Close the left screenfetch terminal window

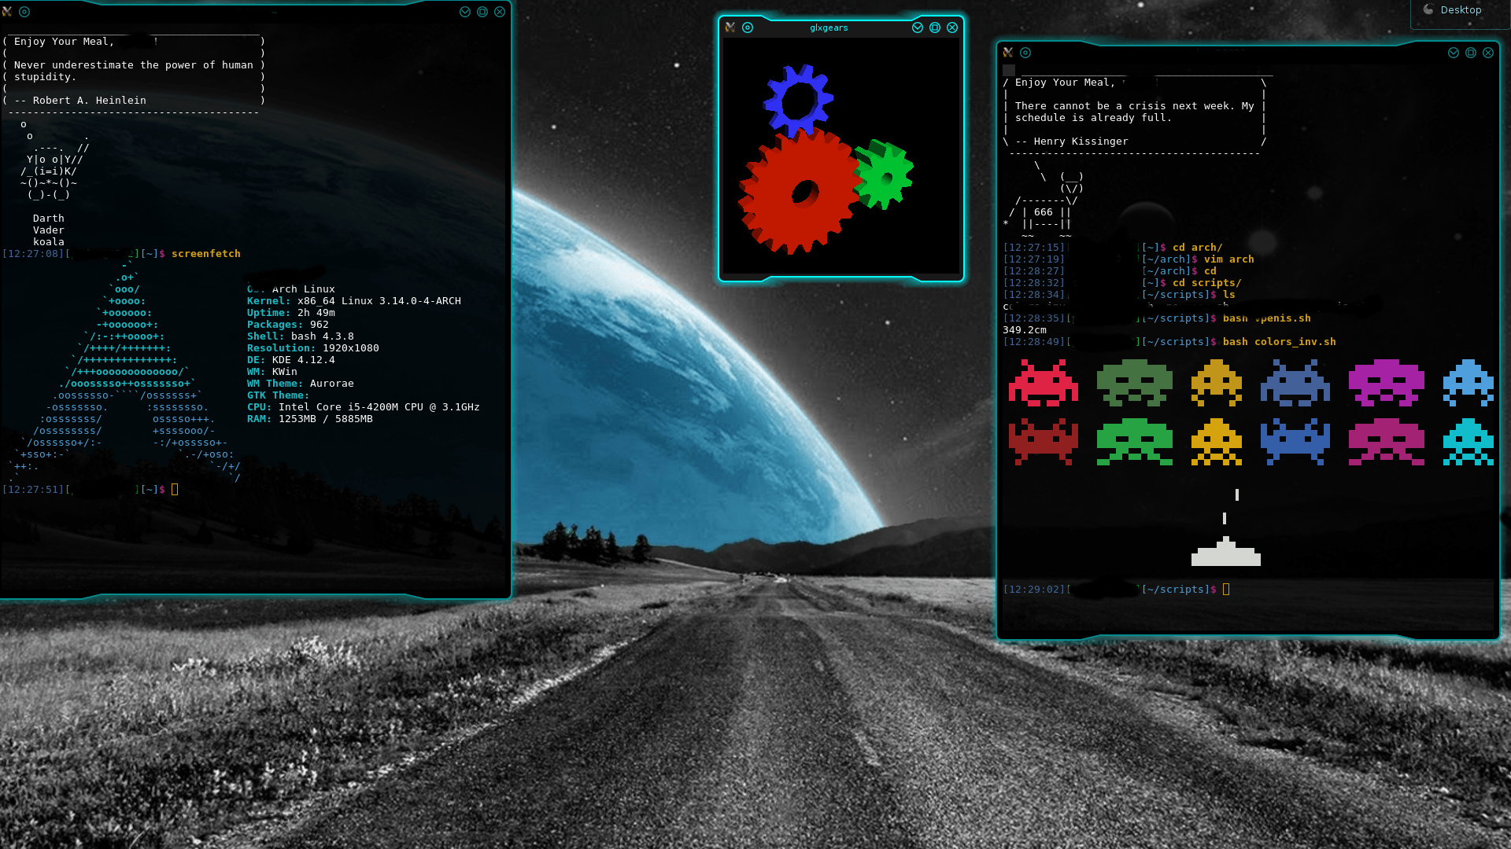[500, 12]
